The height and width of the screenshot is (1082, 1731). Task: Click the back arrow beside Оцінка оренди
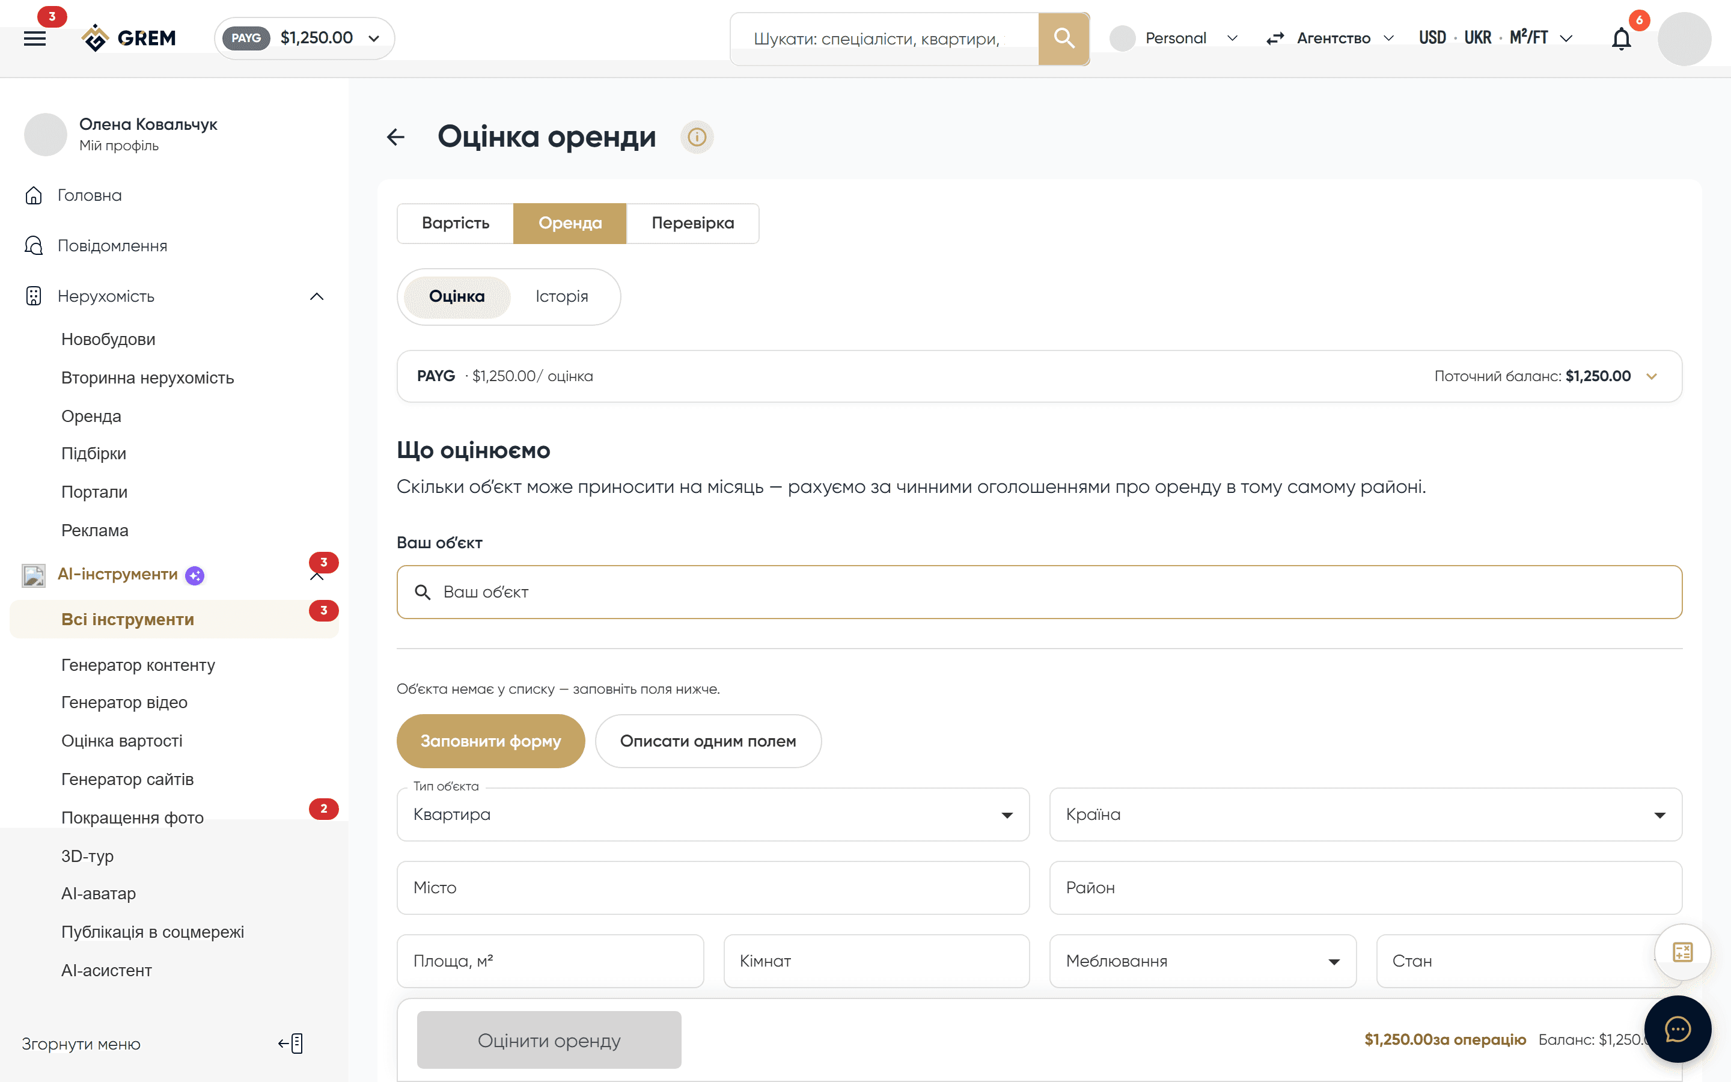pyautogui.click(x=395, y=136)
